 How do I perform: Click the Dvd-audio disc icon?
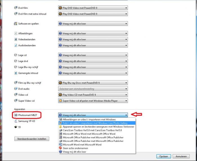16,89
